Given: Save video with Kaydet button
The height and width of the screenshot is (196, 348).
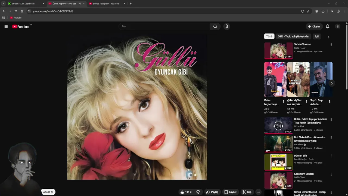Looking at the screenshot, I should [x=230, y=192].
